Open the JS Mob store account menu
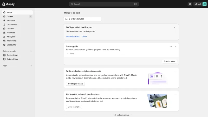 (x=200, y=4)
